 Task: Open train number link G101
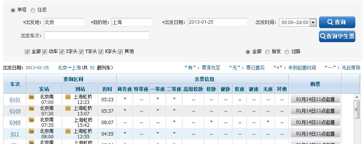click(x=15, y=100)
